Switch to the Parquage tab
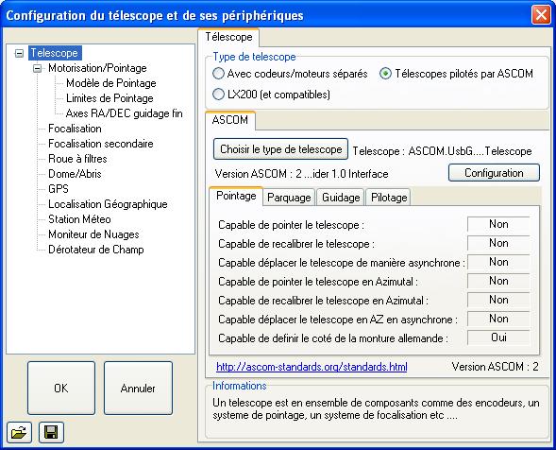The image size is (556, 450). click(x=289, y=198)
